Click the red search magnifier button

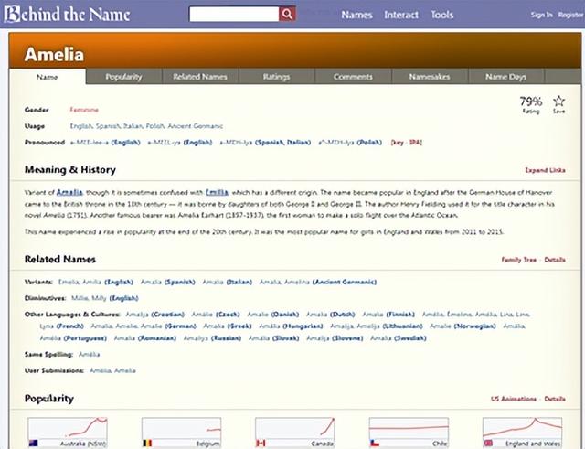pos(287,15)
